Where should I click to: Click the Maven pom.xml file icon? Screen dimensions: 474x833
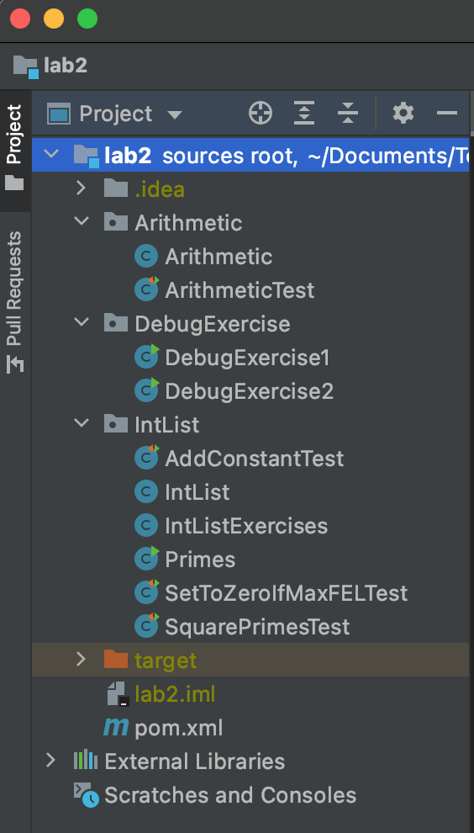[x=116, y=727]
